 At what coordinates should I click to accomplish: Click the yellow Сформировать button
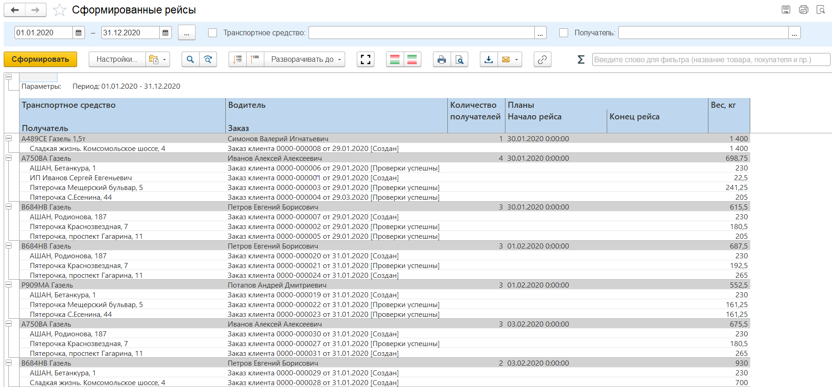[40, 59]
